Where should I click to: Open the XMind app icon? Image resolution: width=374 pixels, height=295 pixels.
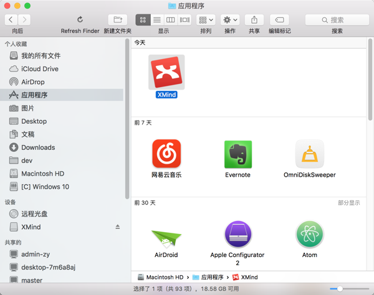pos(166,72)
